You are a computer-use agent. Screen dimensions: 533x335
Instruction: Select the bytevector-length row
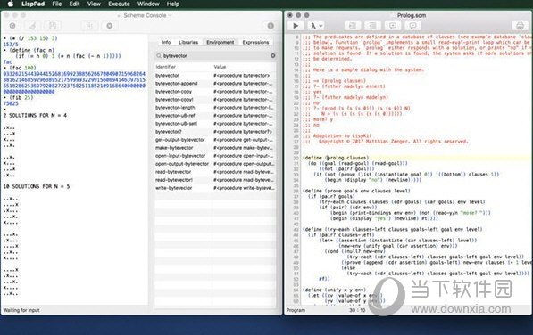point(215,108)
